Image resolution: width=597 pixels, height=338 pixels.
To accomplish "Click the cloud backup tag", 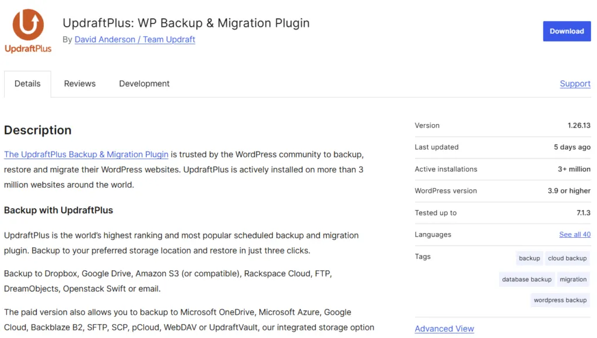I will click(567, 258).
